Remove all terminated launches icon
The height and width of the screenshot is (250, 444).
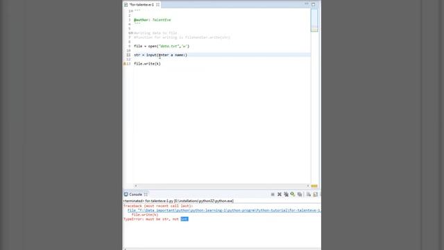point(287,194)
